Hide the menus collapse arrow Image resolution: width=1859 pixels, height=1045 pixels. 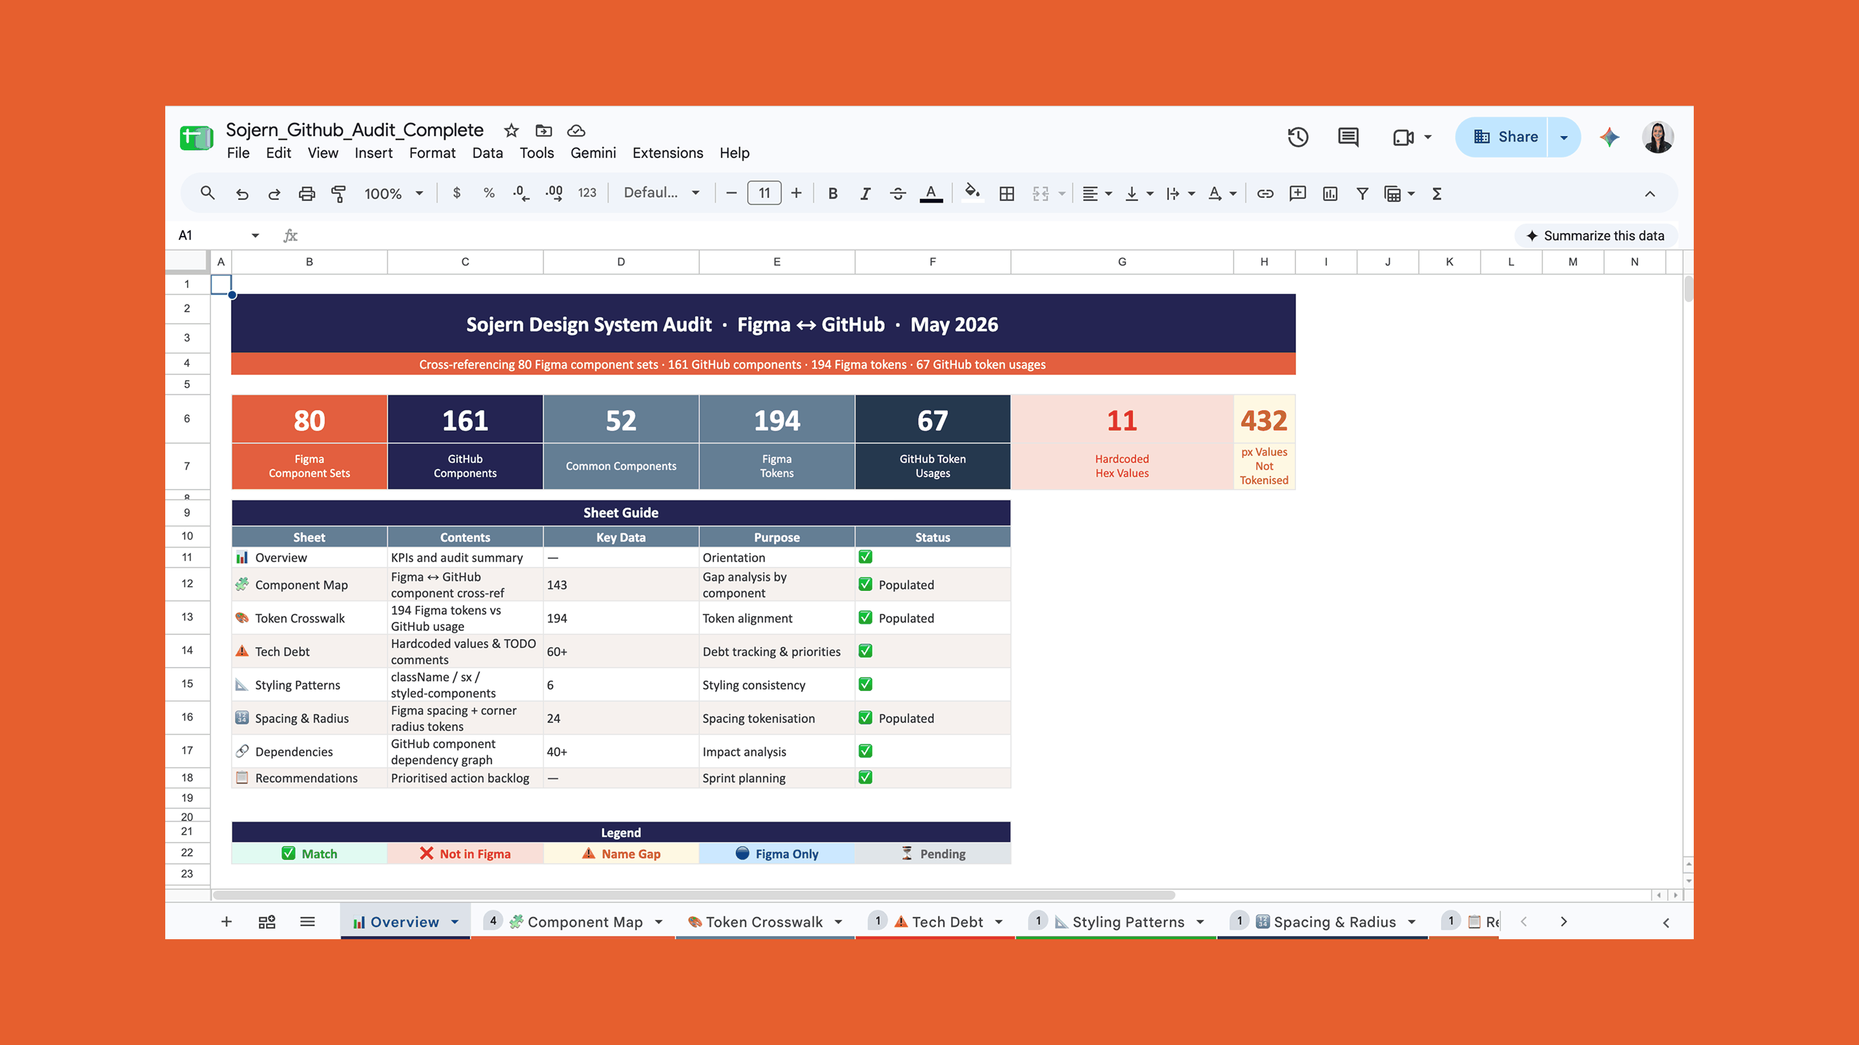(x=1650, y=194)
